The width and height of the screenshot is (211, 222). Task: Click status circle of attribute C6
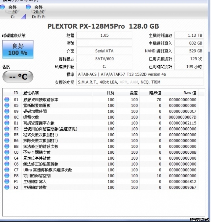point(7,164)
